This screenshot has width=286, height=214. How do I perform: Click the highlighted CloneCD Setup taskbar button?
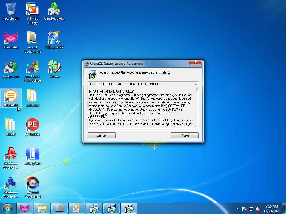coord(129,208)
